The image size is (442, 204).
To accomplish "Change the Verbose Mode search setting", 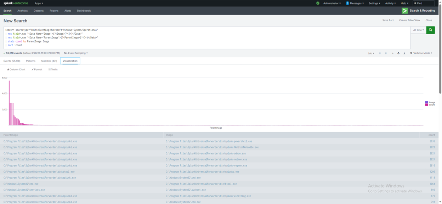I will click(x=421, y=53).
